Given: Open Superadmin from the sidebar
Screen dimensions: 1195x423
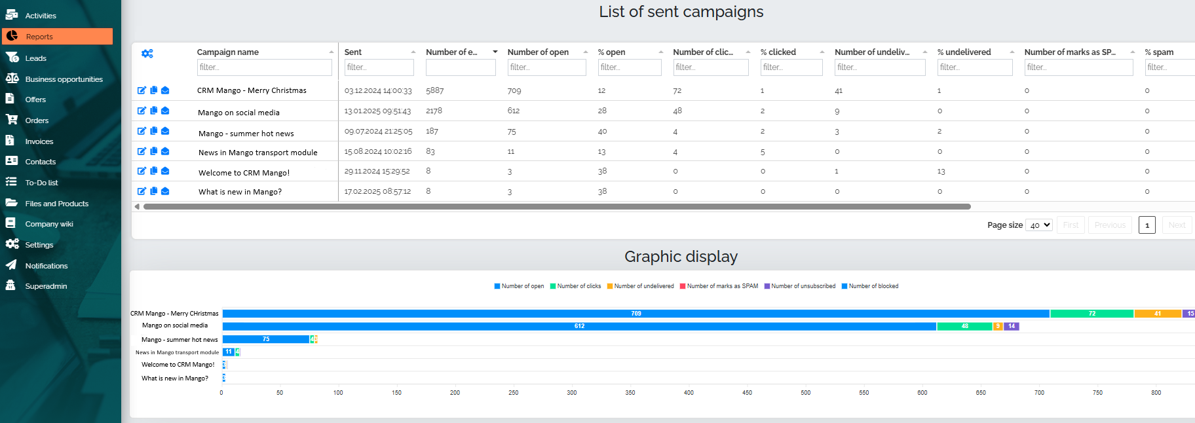Looking at the screenshot, I should [x=46, y=286].
